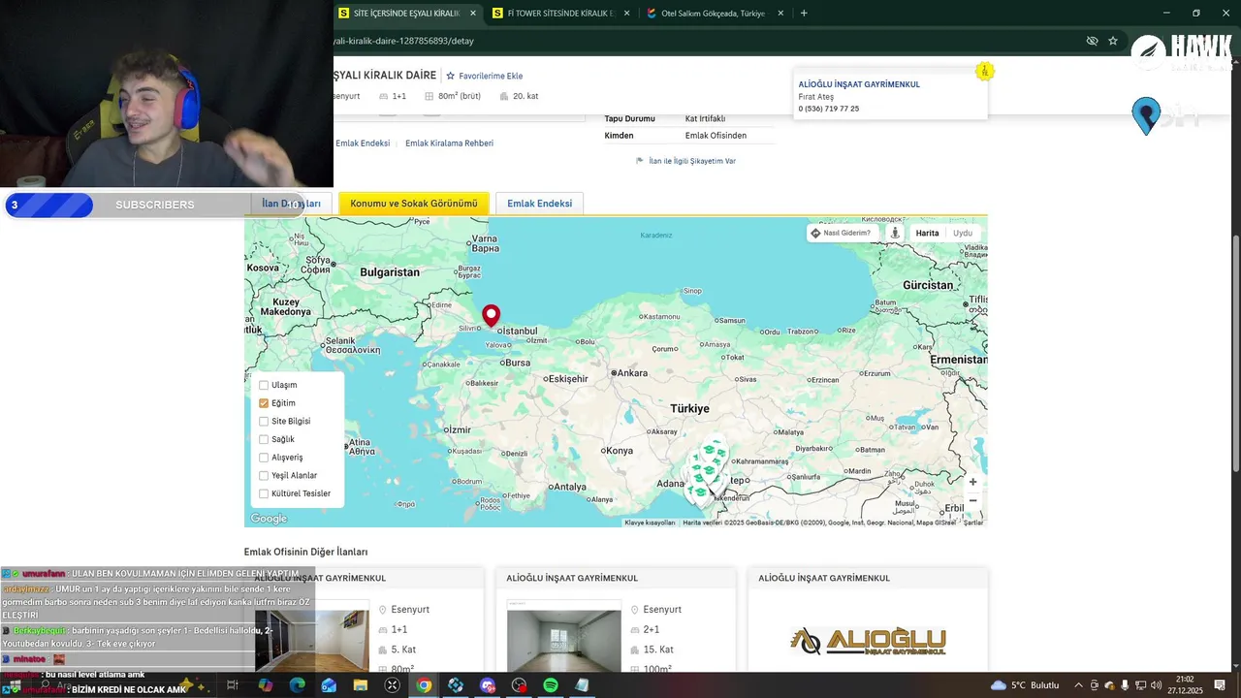
Task: Open Outlook mail from the taskbar
Action: click(329, 685)
